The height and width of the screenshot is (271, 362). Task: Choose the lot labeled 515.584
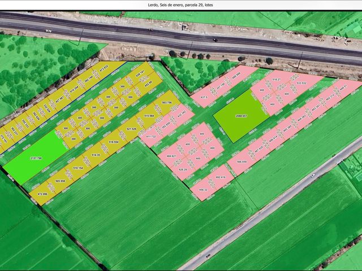pos(149,116)
